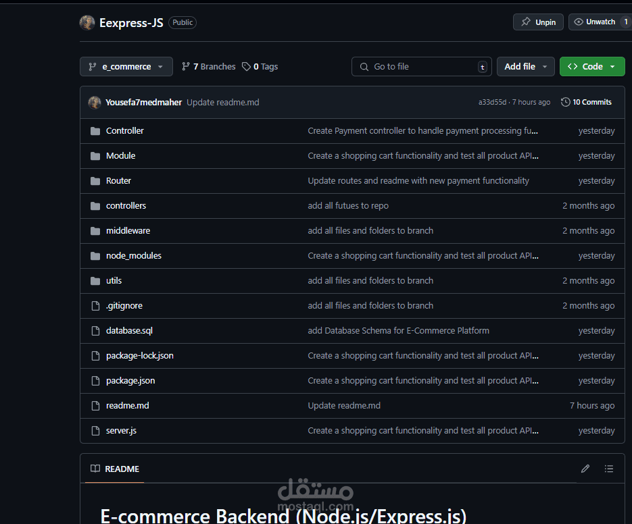The image size is (632, 524).
Task: Click the Router folder icon
Action: 95,181
